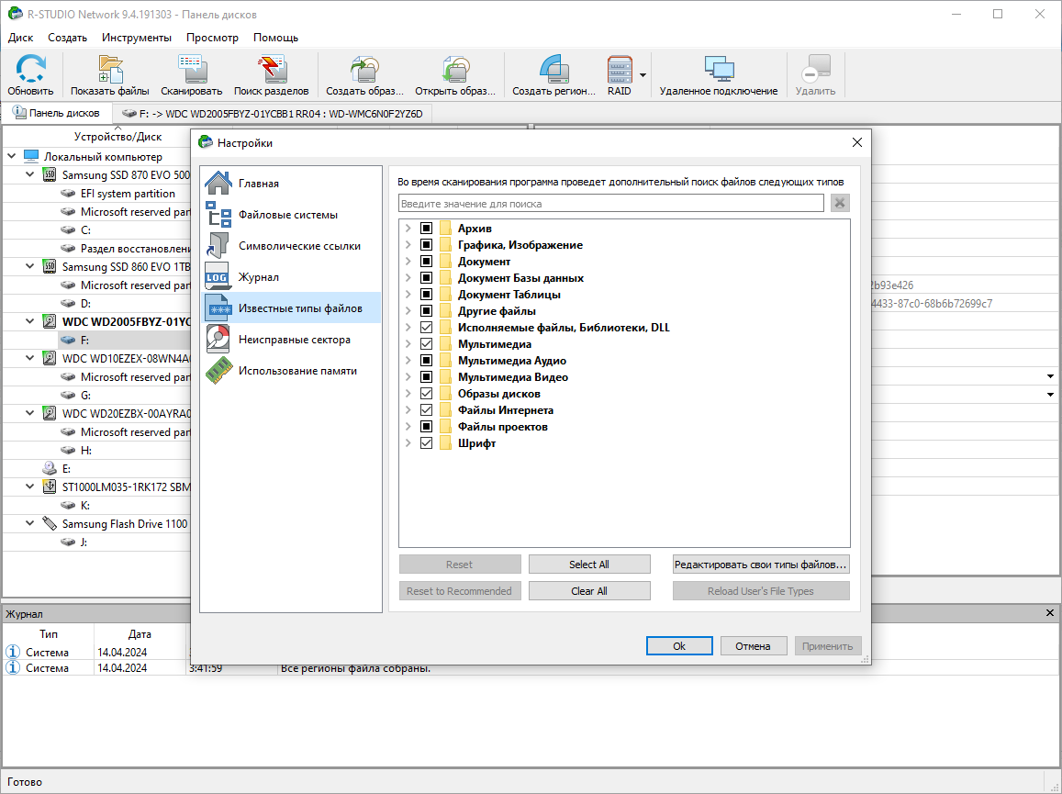Toggle the Архив file type checkbox
Screen dimensions: 1062x794
(x=426, y=229)
